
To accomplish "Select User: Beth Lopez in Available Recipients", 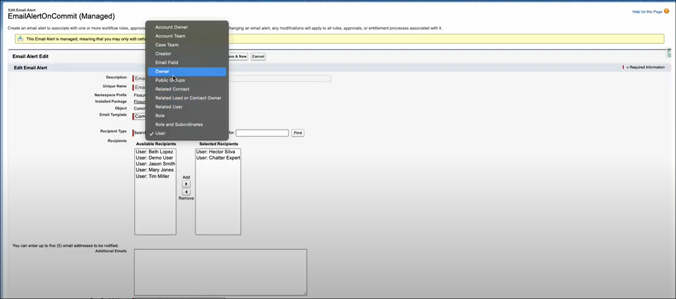I will (154, 152).
